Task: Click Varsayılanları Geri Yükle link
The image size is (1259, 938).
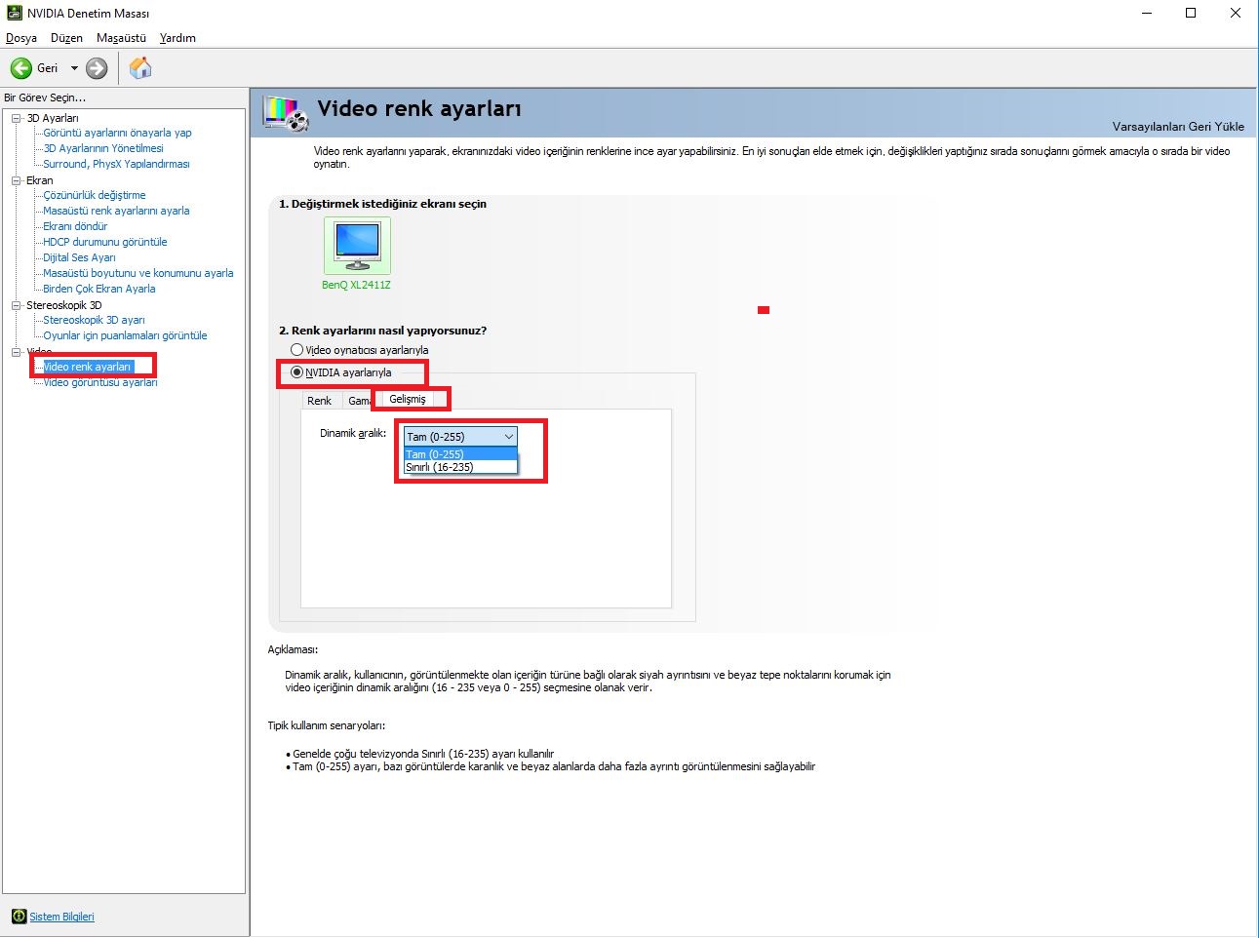Action: 1178,127
